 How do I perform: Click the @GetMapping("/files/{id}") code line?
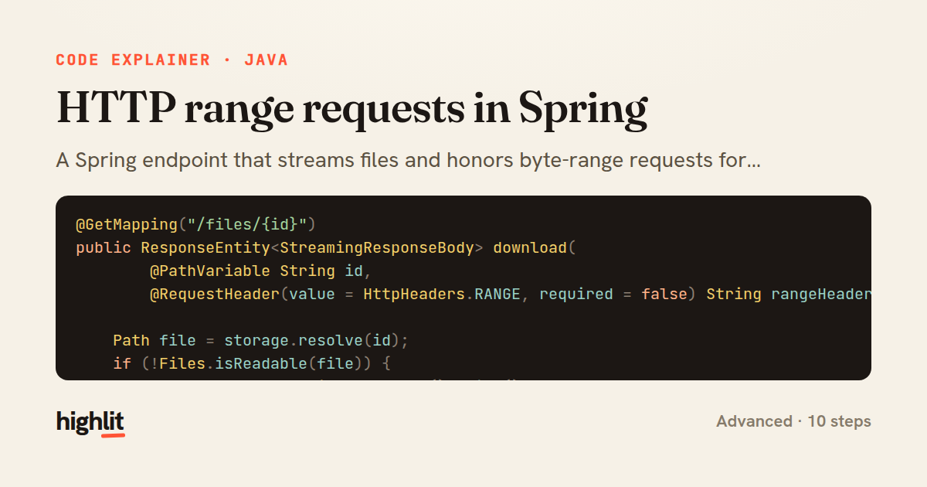pos(196,225)
